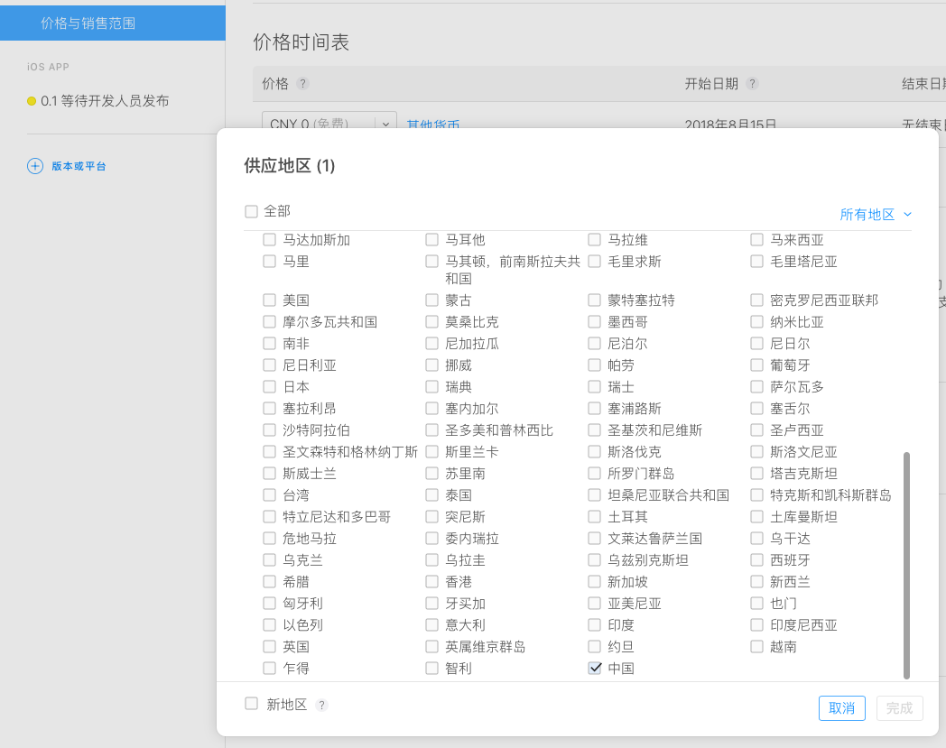946x748 pixels.
Task: Check the 马达加斯加 region checkbox
Action: [269, 239]
